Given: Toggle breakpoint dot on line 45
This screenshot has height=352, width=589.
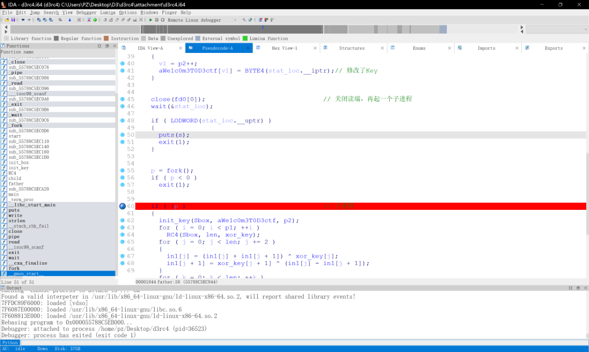Looking at the screenshot, I should (123, 99).
